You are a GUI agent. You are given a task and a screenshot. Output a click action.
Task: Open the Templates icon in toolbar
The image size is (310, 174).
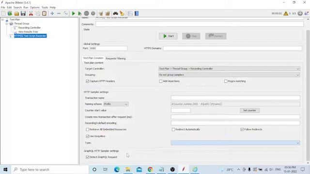coord(10,14)
